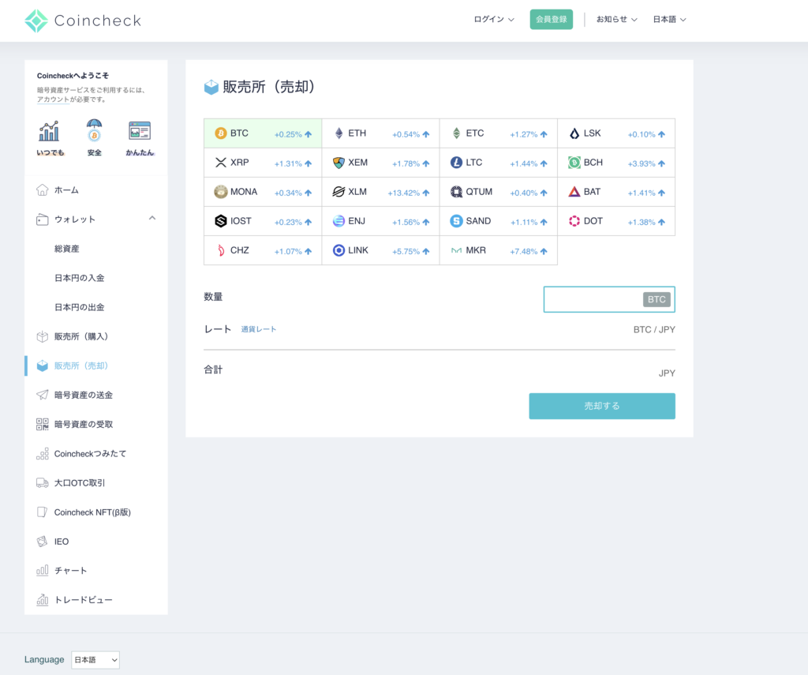Screen dimensions: 808x675
Task: Click the 安全 umbrella icon
Action: [95, 130]
